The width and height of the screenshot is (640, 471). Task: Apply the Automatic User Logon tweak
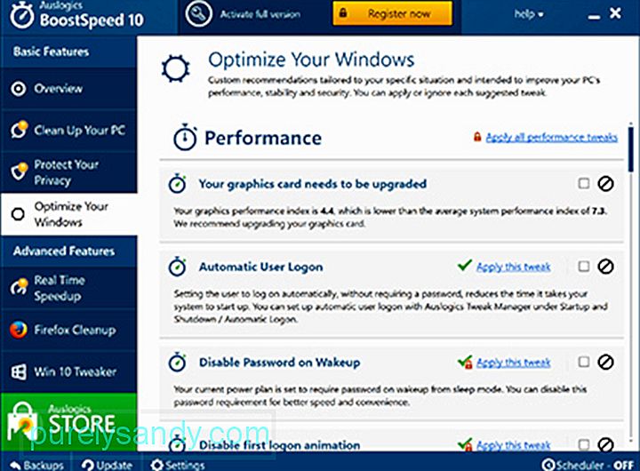click(x=513, y=267)
